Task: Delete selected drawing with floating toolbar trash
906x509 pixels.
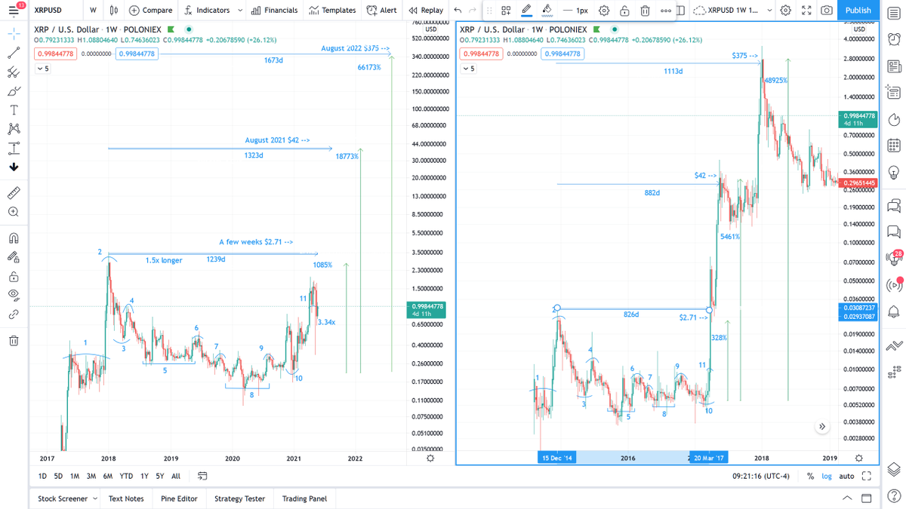Action: click(645, 11)
